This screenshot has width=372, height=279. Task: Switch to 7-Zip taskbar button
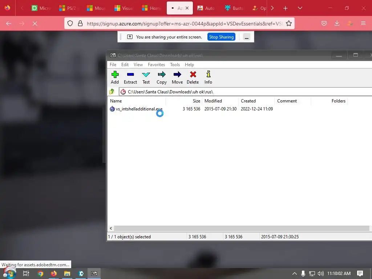click(x=94, y=274)
